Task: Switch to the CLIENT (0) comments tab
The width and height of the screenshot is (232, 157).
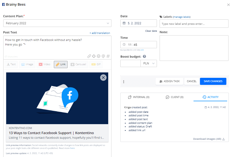Action: coord(175,97)
